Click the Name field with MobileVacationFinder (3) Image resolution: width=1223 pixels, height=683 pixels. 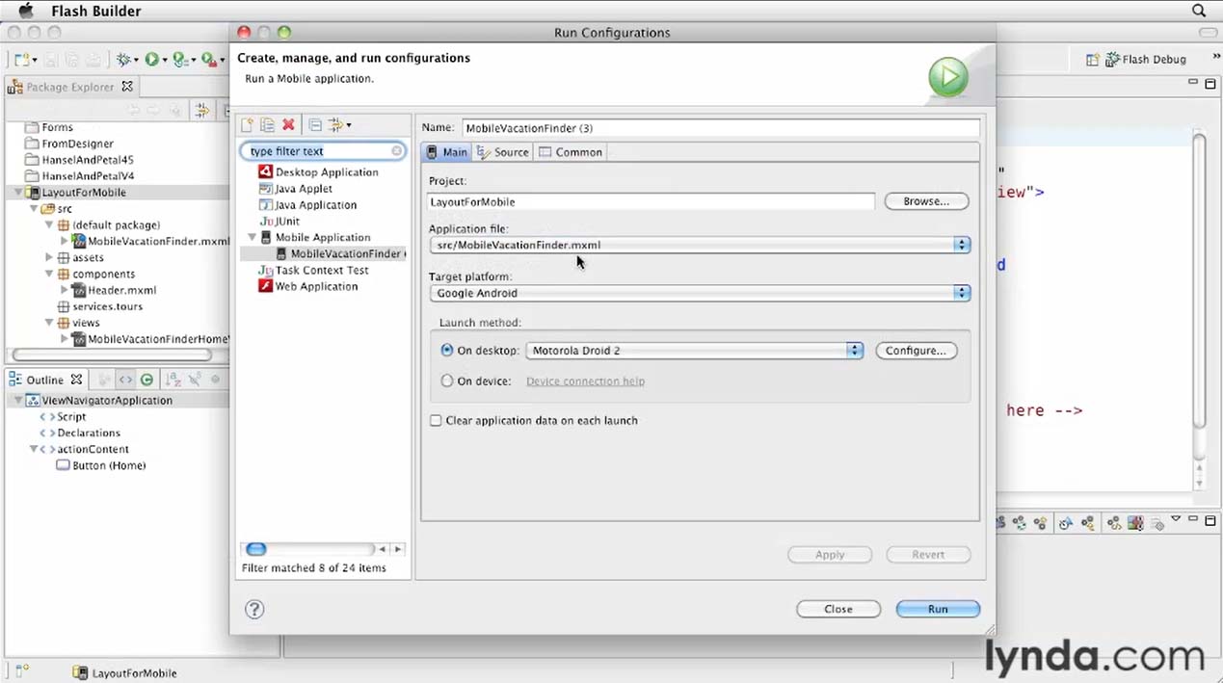click(x=721, y=128)
